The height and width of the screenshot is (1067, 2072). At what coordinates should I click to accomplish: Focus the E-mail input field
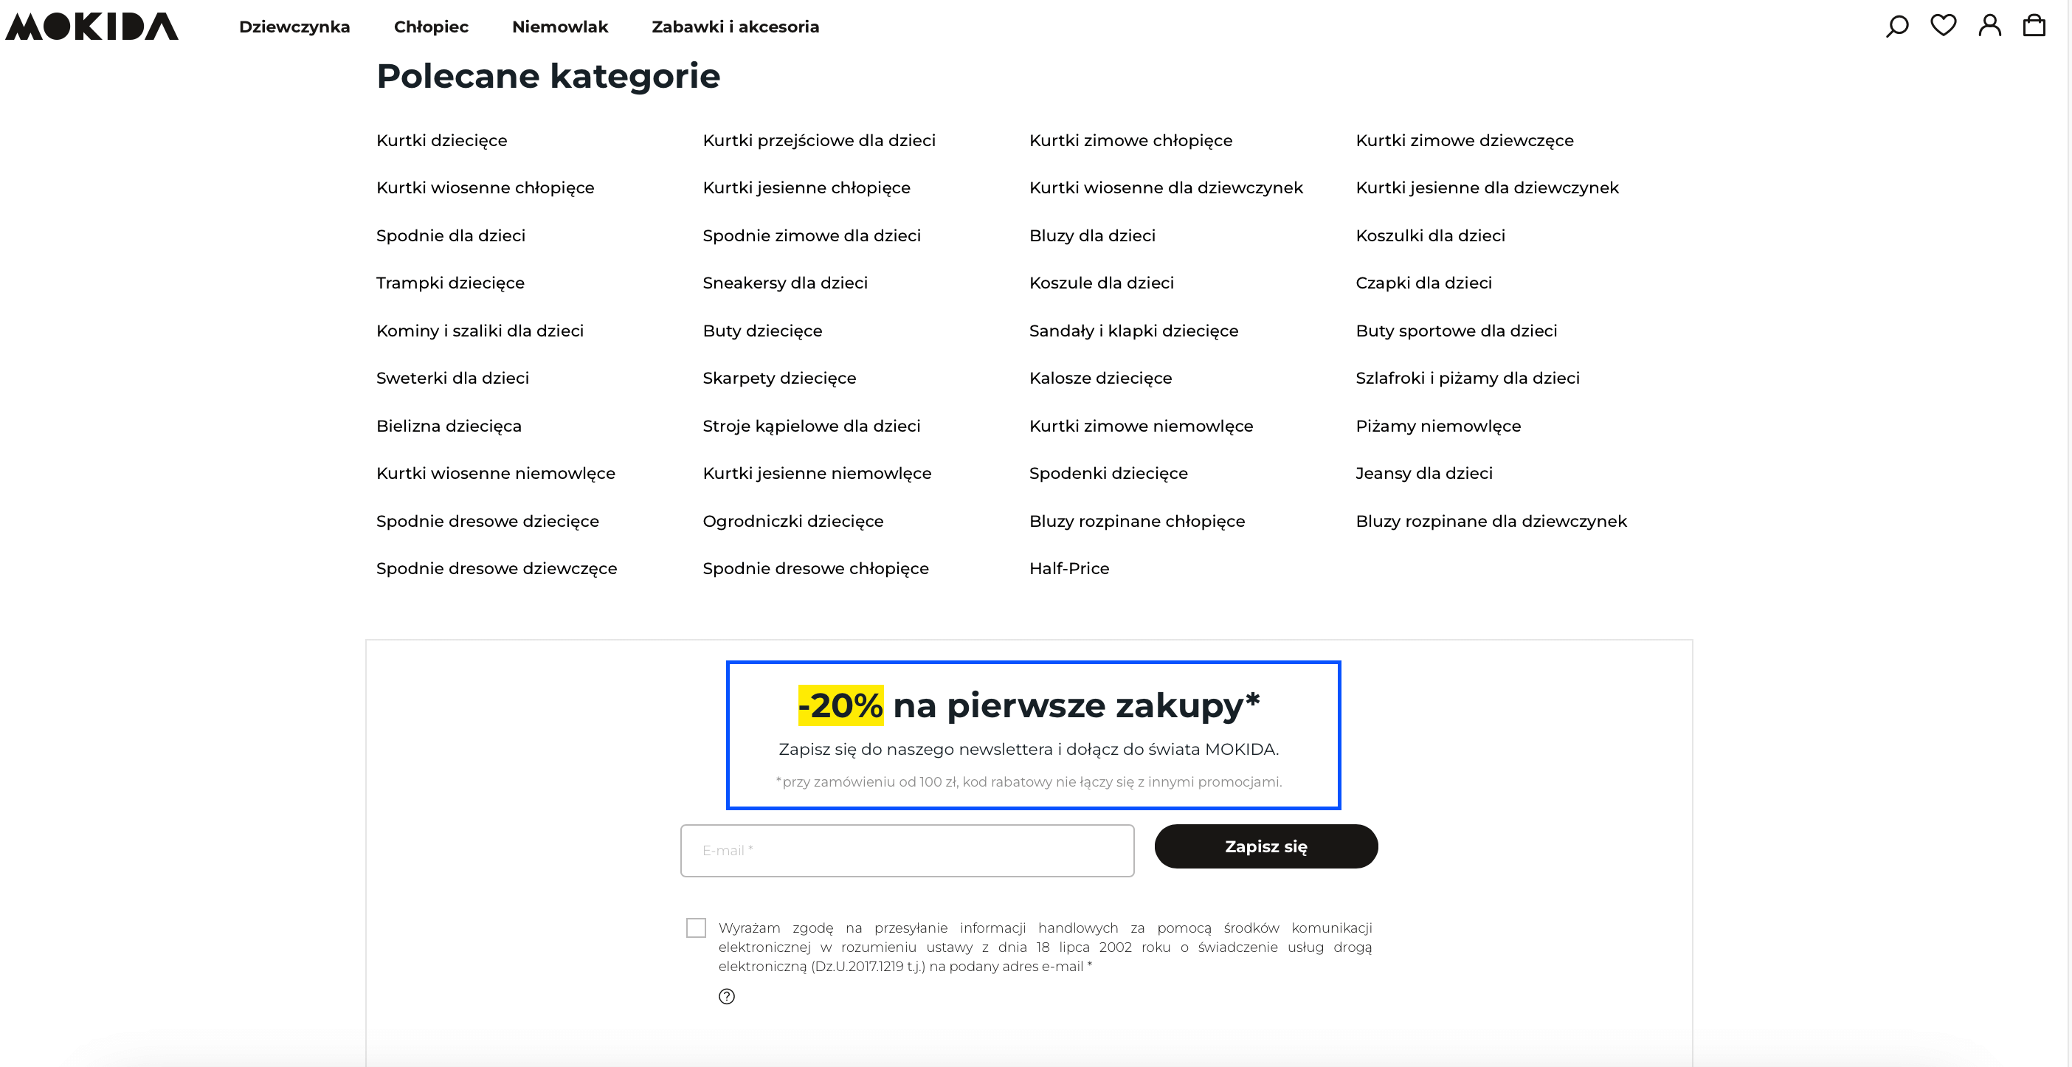click(x=908, y=850)
